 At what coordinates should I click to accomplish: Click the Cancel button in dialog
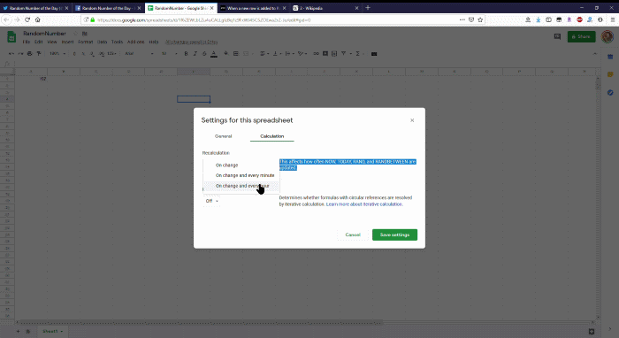[x=353, y=235]
